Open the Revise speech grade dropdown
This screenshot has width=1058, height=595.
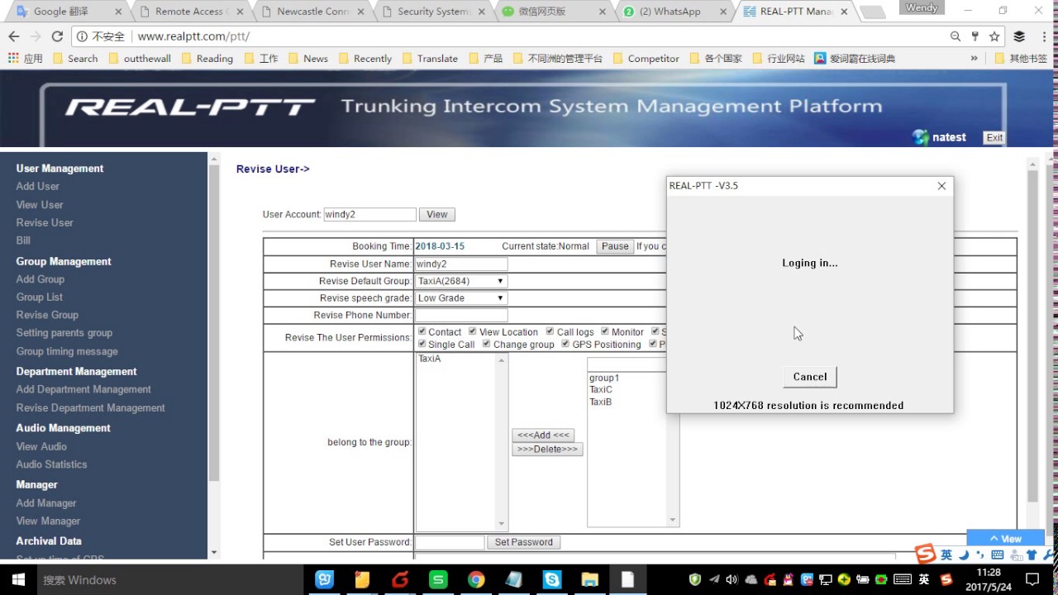pyautogui.click(x=460, y=298)
